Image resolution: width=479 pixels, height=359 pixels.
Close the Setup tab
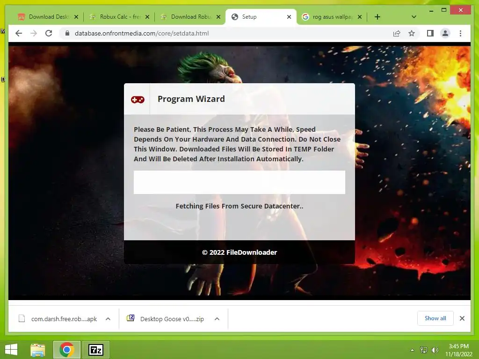click(289, 17)
